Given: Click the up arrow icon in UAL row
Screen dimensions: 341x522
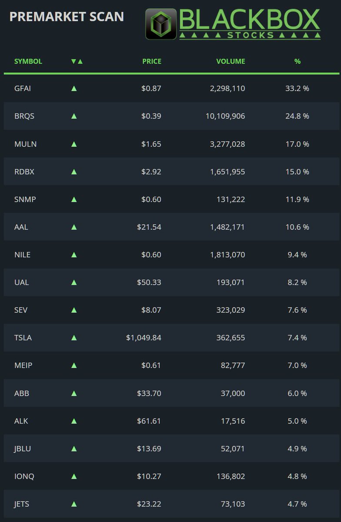Looking at the screenshot, I should [x=74, y=282].
